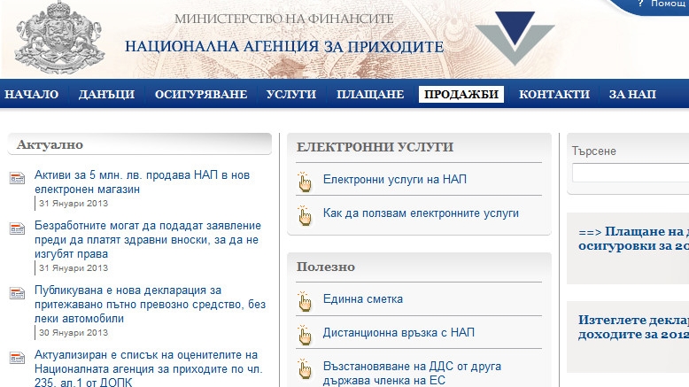
Task: Click hand icon beside Електронни услуги на НАП
Action: tap(304, 182)
